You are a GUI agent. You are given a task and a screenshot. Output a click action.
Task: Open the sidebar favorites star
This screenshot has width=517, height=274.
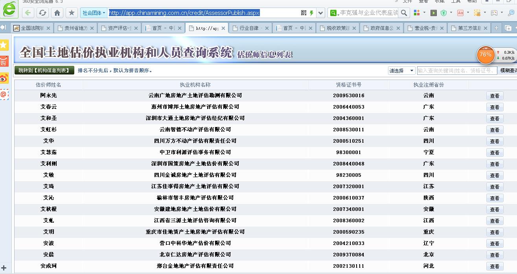click(4, 45)
